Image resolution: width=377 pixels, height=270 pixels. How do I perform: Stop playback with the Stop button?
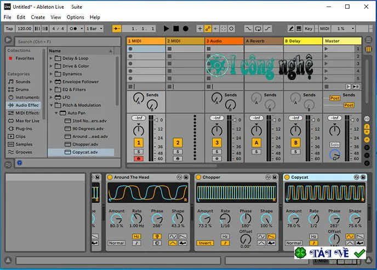176,28
